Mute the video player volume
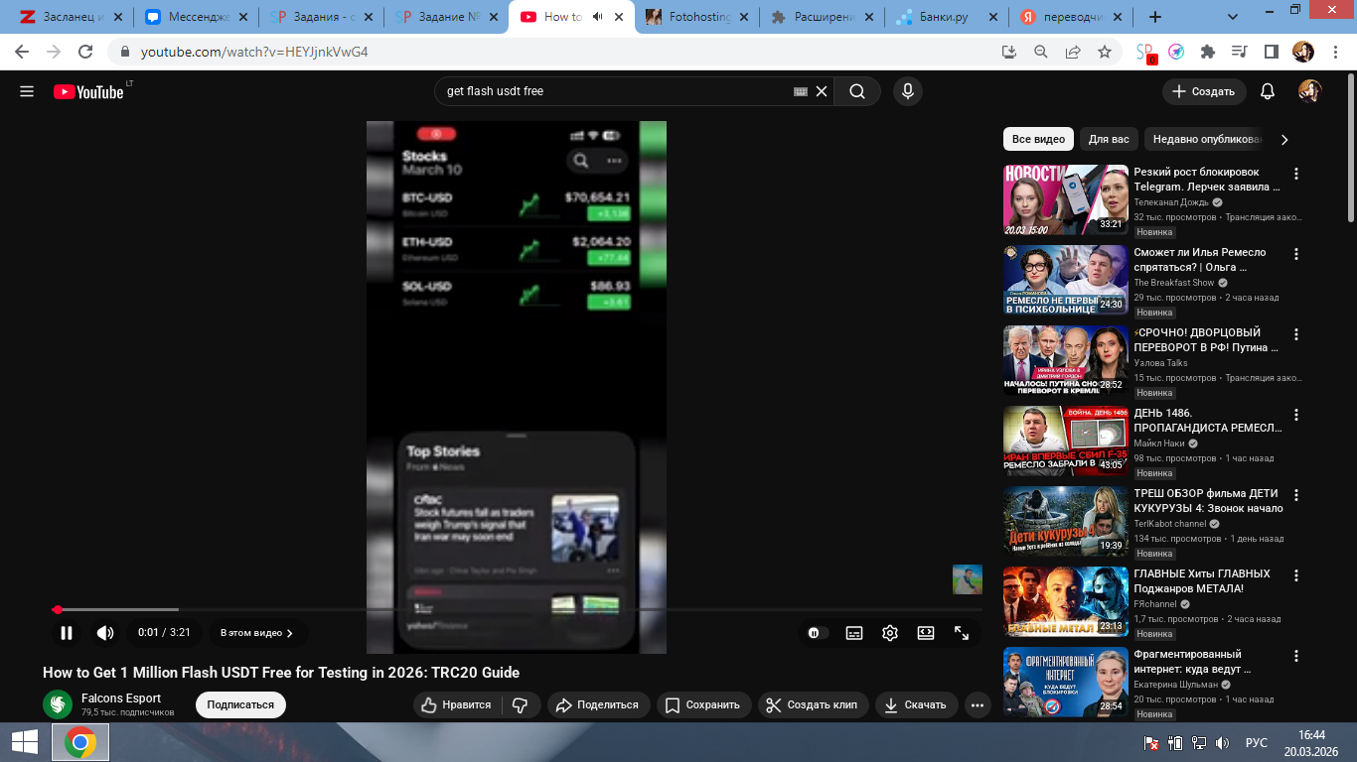This screenshot has width=1357, height=762. pyautogui.click(x=105, y=633)
